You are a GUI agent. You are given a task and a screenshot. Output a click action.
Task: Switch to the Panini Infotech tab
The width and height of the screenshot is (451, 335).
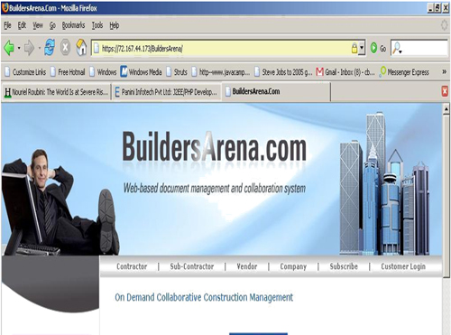pyautogui.click(x=166, y=92)
